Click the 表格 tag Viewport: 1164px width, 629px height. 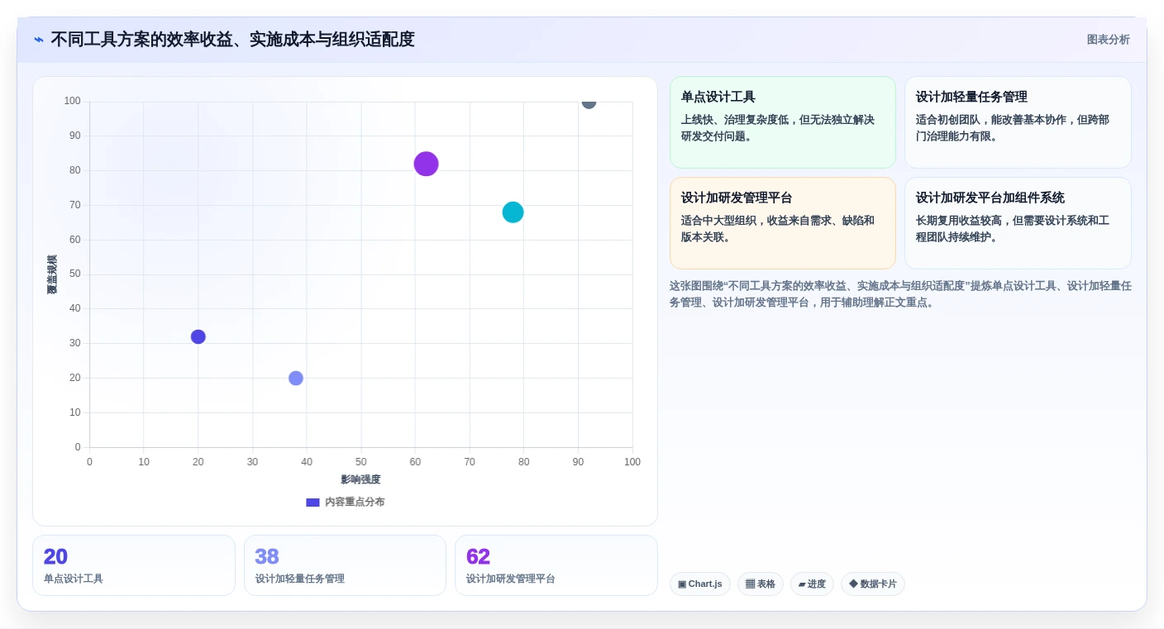pyautogui.click(x=761, y=584)
